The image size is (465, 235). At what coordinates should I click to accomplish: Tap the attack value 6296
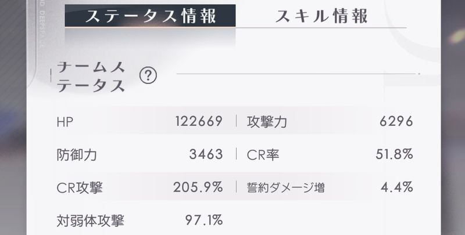tap(396, 121)
